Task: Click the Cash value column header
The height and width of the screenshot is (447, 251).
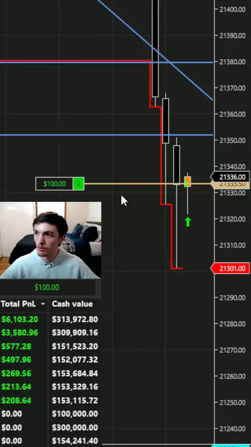Action: (x=72, y=304)
